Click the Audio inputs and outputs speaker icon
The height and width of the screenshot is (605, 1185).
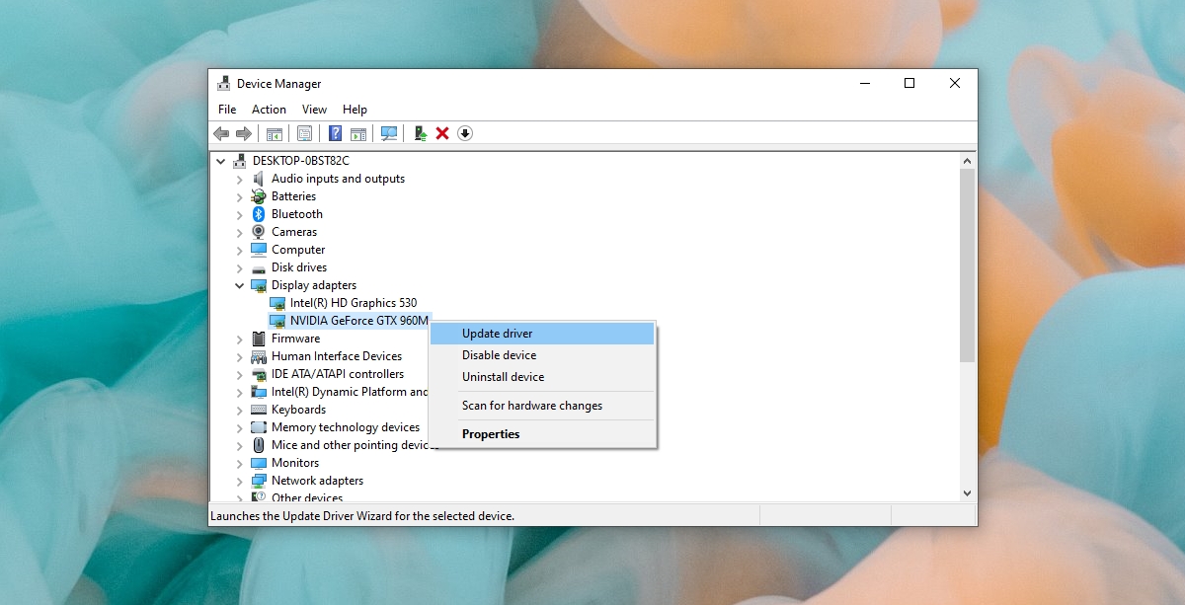tap(259, 179)
